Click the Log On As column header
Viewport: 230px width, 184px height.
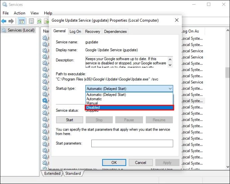(190, 31)
